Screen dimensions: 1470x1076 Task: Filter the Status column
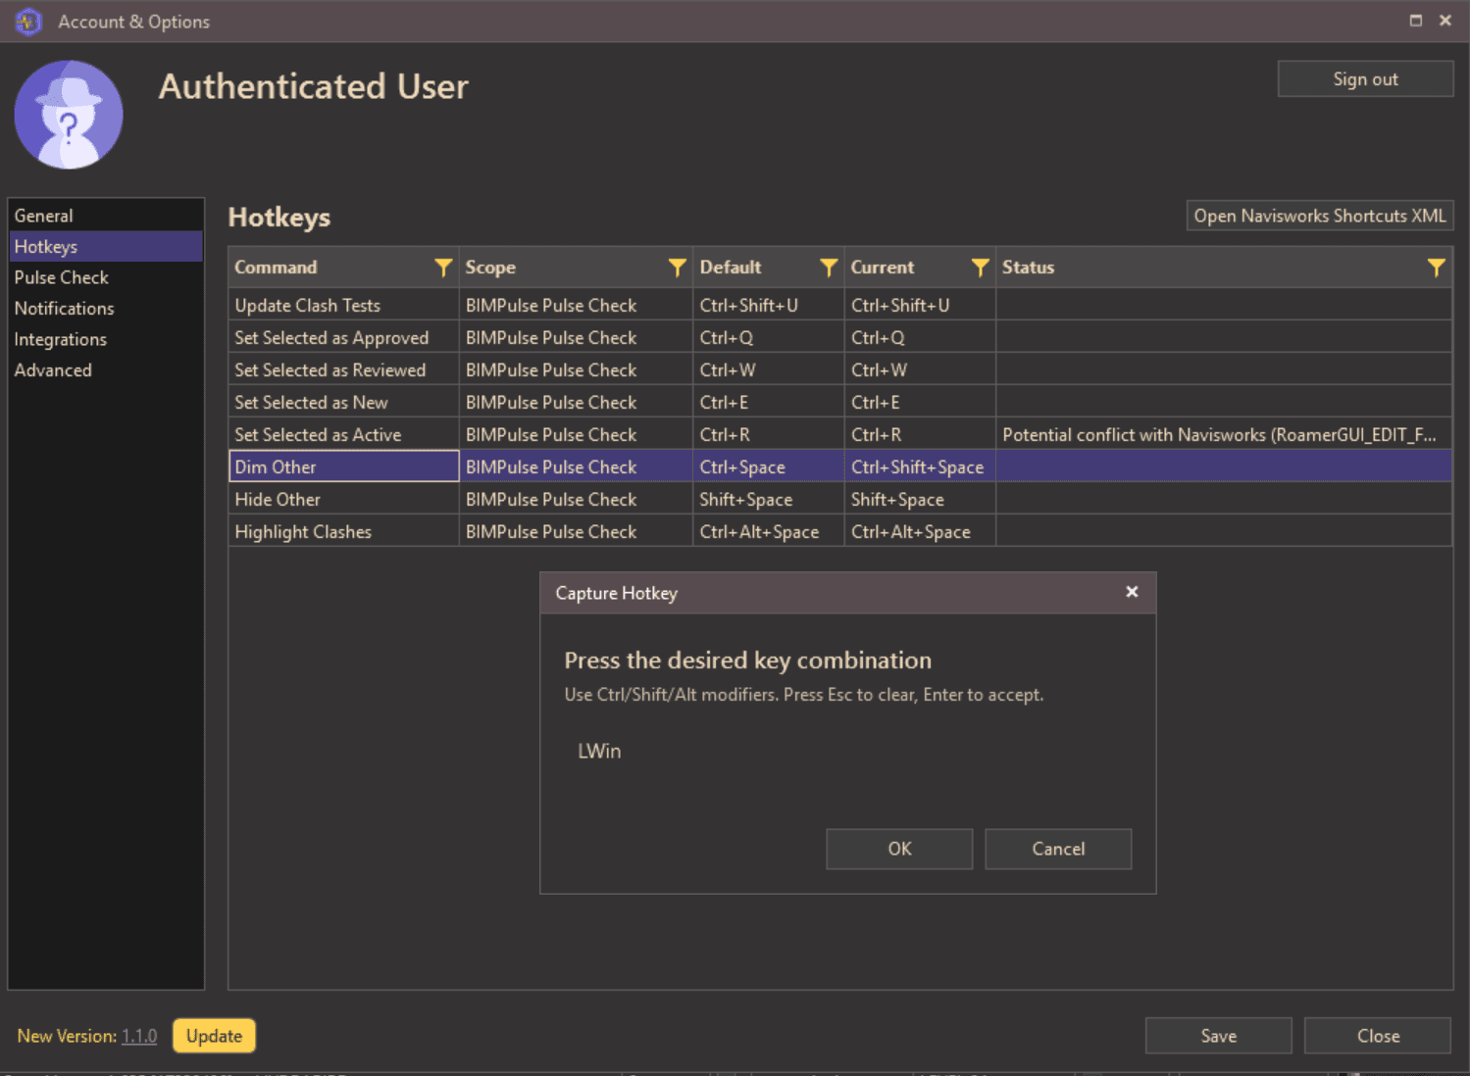[1437, 267]
